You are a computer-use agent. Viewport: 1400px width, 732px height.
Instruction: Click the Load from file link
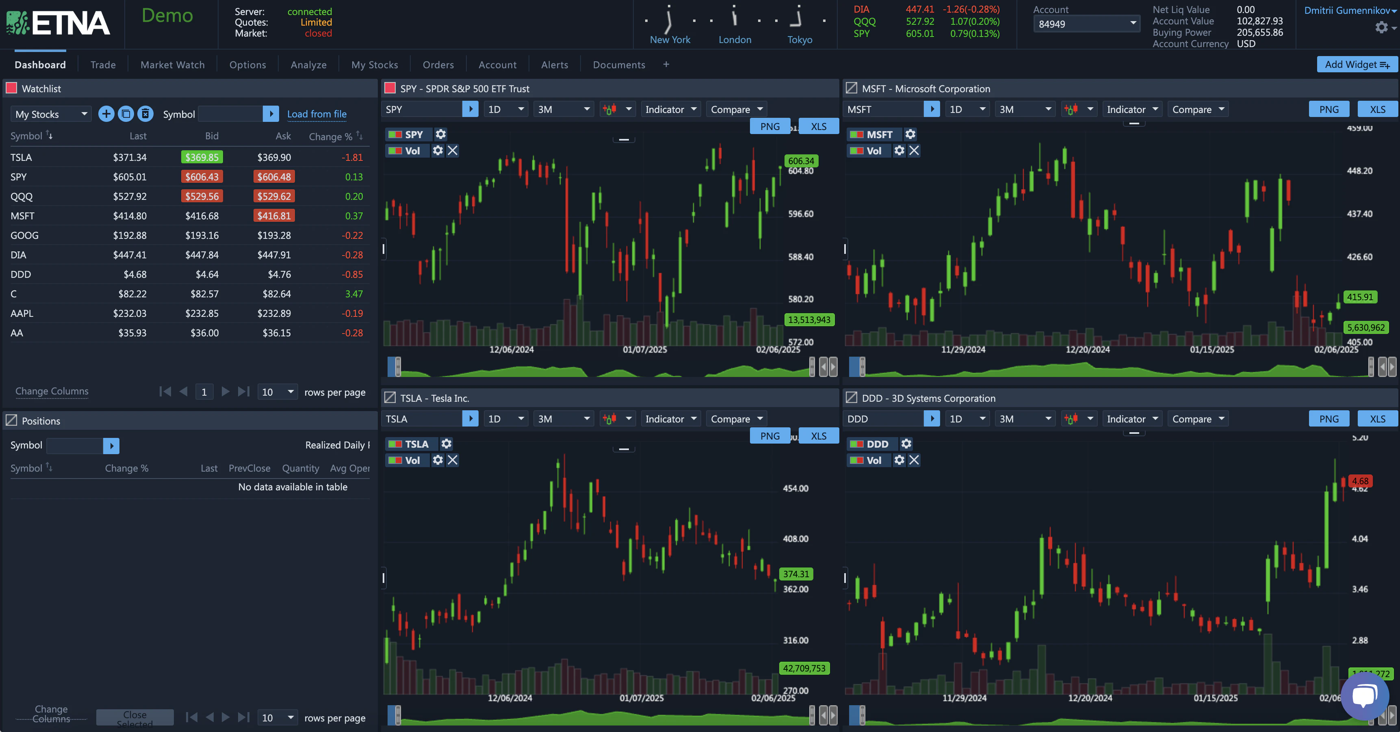coord(317,114)
